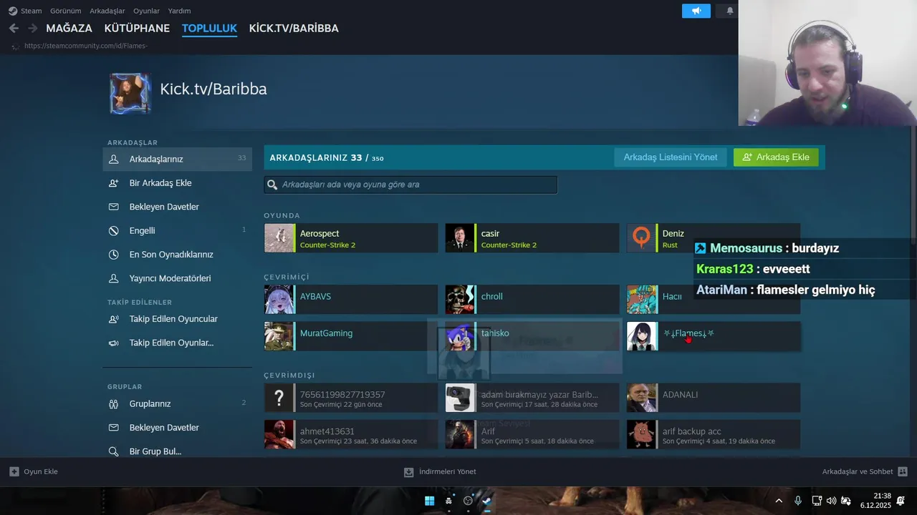The height and width of the screenshot is (515, 917).
Task: Go forward with the forward arrow
Action: (x=32, y=29)
